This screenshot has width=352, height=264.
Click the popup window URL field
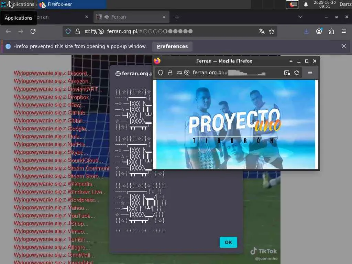(x=229, y=73)
